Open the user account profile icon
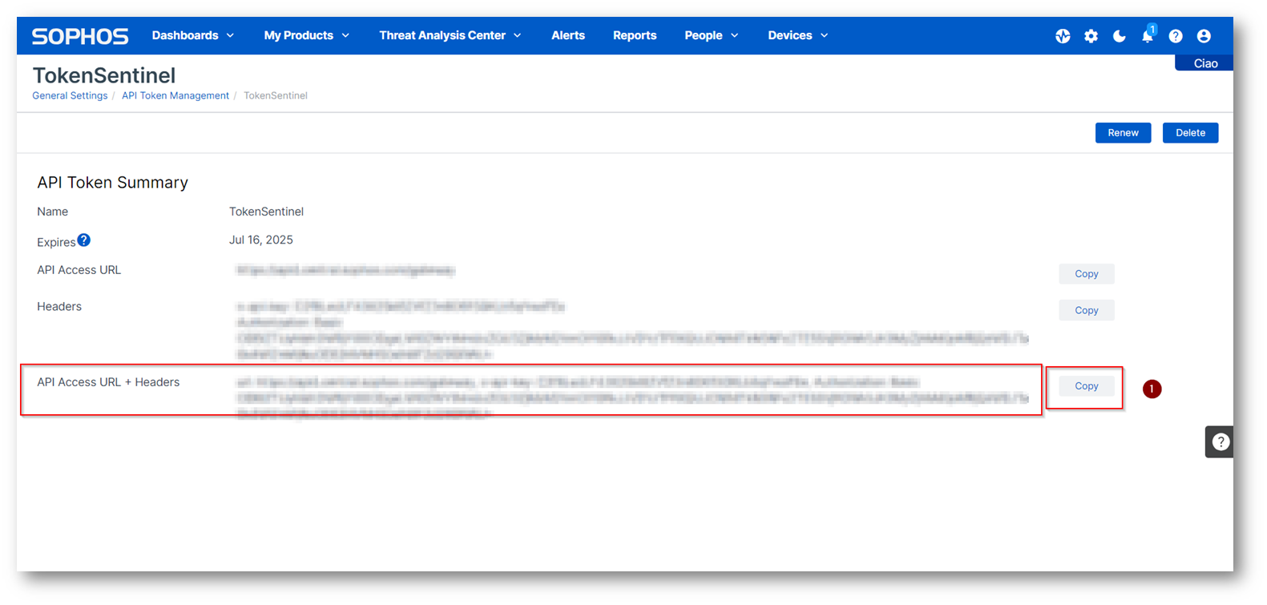 click(1204, 36)
